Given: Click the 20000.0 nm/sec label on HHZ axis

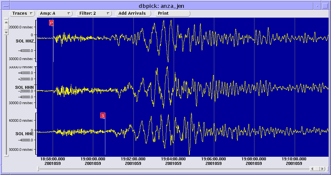Looking at the screenshot, I should pyautogui.click(x=21, y=27).
